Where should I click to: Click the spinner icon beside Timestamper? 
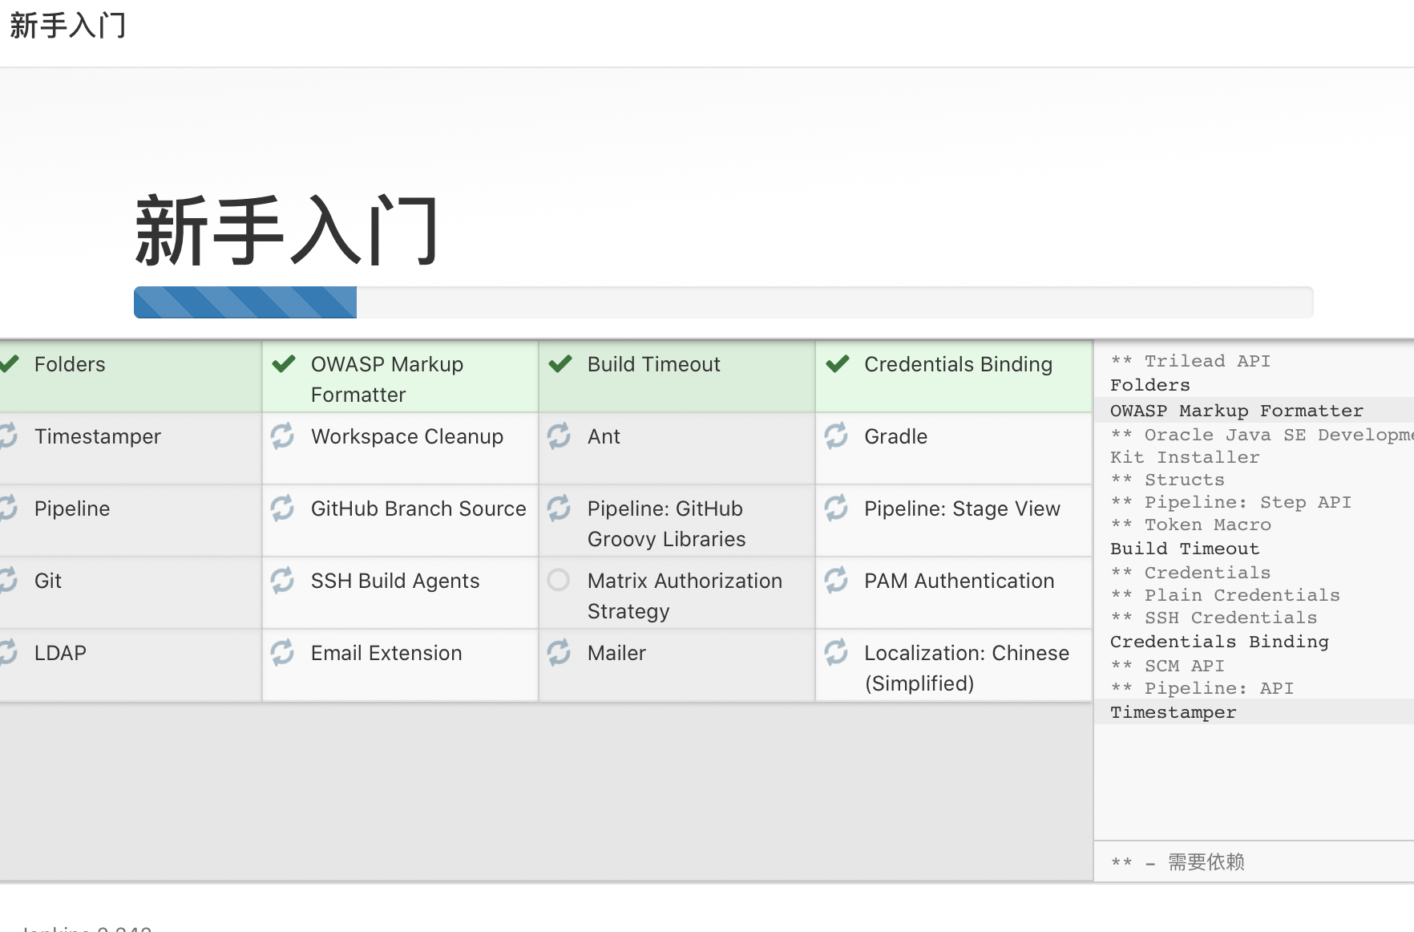[8, 436]
